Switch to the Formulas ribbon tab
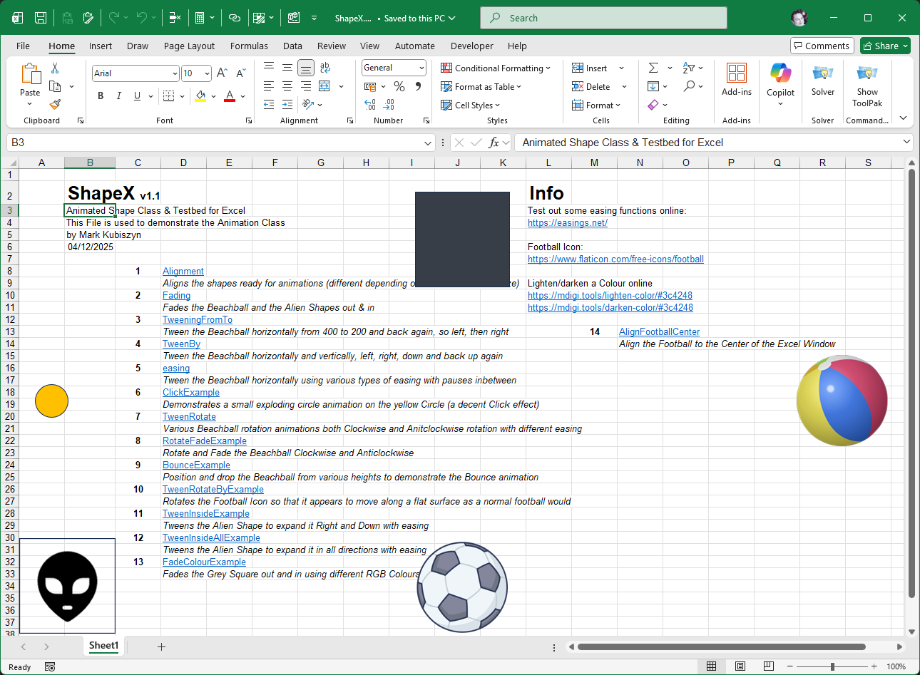This screenshot has width=920, height=675. (249, 46)
